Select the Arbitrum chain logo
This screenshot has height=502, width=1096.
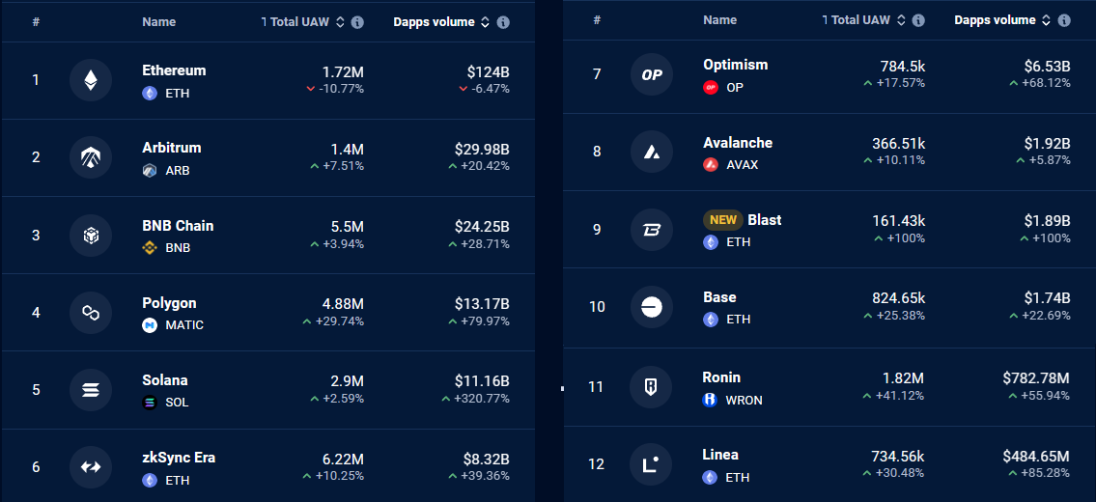click(x=91, y=157)
